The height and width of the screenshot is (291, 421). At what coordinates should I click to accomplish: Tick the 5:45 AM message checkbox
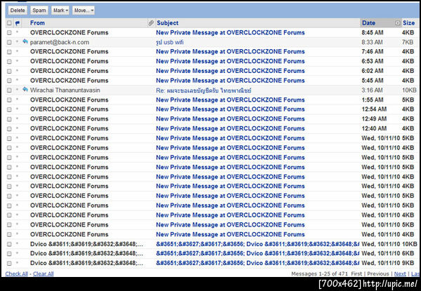9,81
